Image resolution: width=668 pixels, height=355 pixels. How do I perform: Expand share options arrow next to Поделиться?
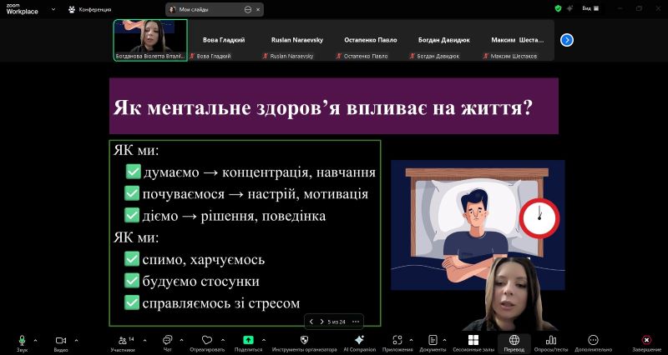point(264,340)
